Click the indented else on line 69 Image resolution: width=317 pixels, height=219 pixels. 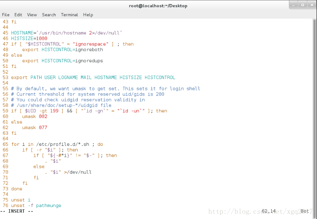(39, 167)
